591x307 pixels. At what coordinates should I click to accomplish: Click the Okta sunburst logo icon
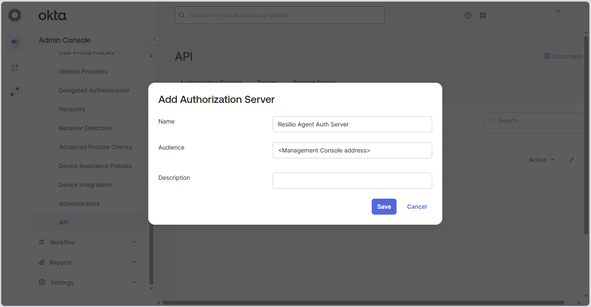[x=15, y=15]
